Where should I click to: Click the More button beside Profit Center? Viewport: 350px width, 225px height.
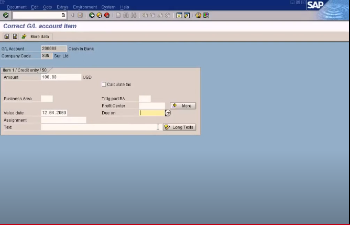click(x=183, y=105)
